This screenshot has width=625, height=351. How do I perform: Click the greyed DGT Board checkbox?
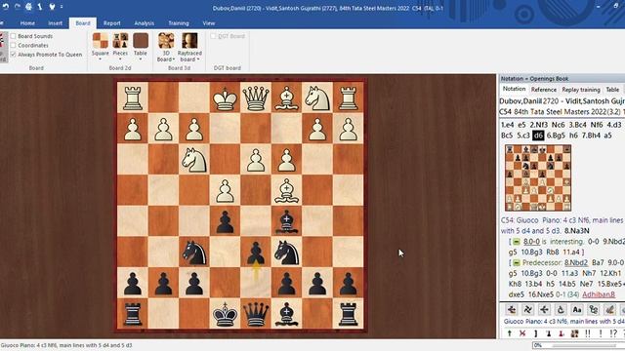click(x=213, y=36)
